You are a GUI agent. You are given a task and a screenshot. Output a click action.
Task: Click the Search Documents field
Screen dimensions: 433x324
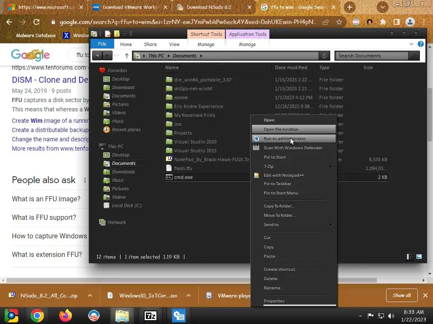point(371,56)
